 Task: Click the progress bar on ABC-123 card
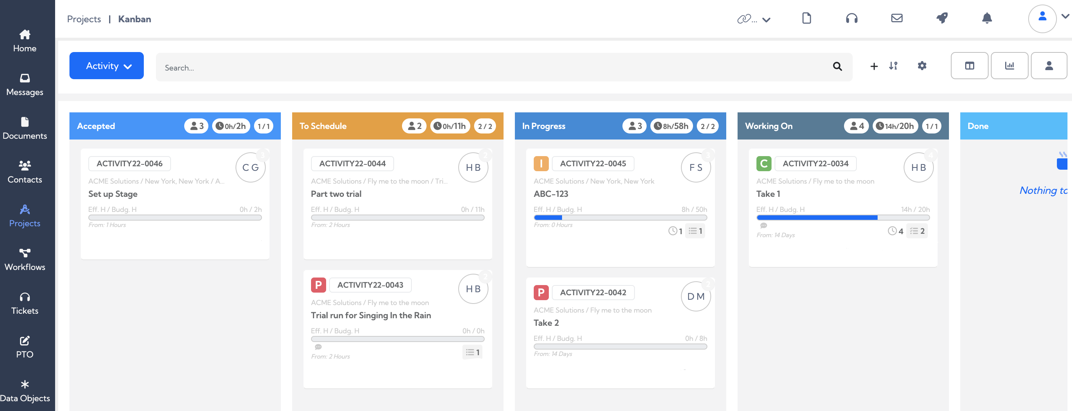pyautogui.click(x=620, y=217)
